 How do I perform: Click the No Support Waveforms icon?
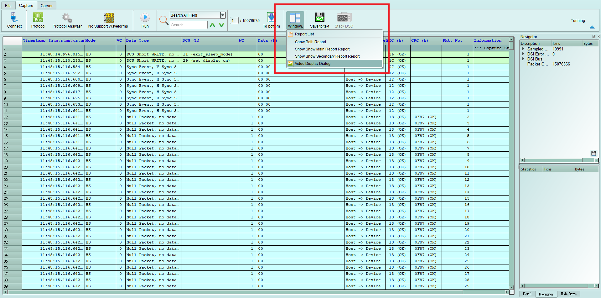click(x=108, y=18)
